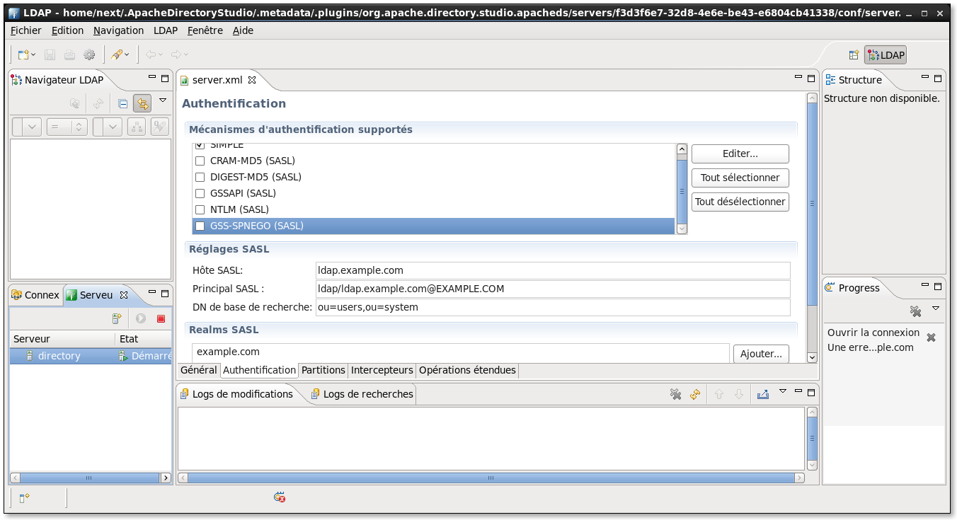
Task: Switch to the Partitions tab
Action: click(323, 370)
